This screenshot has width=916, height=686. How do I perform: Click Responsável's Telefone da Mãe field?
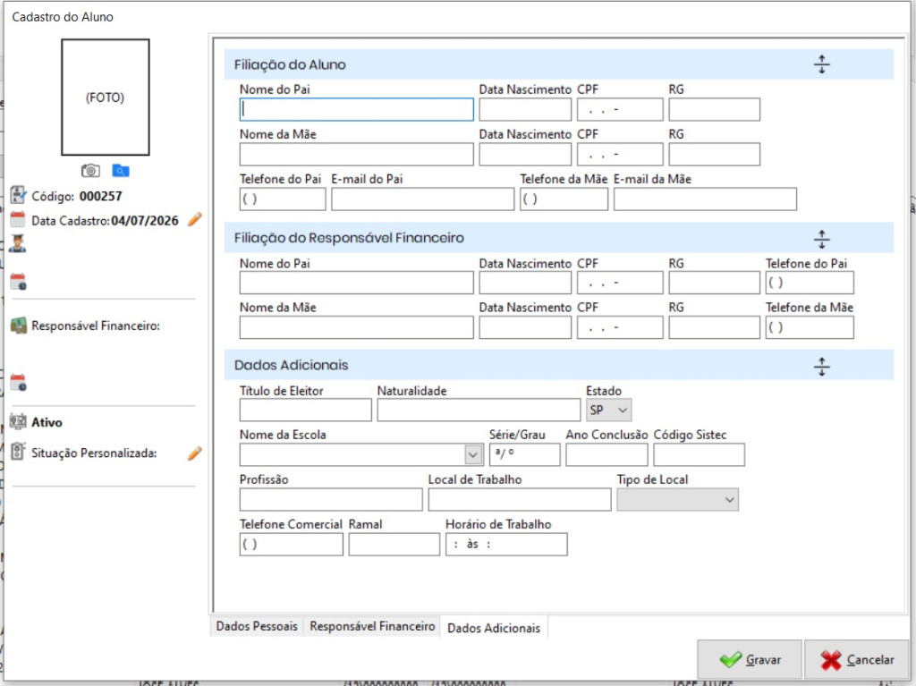point(809,327)
